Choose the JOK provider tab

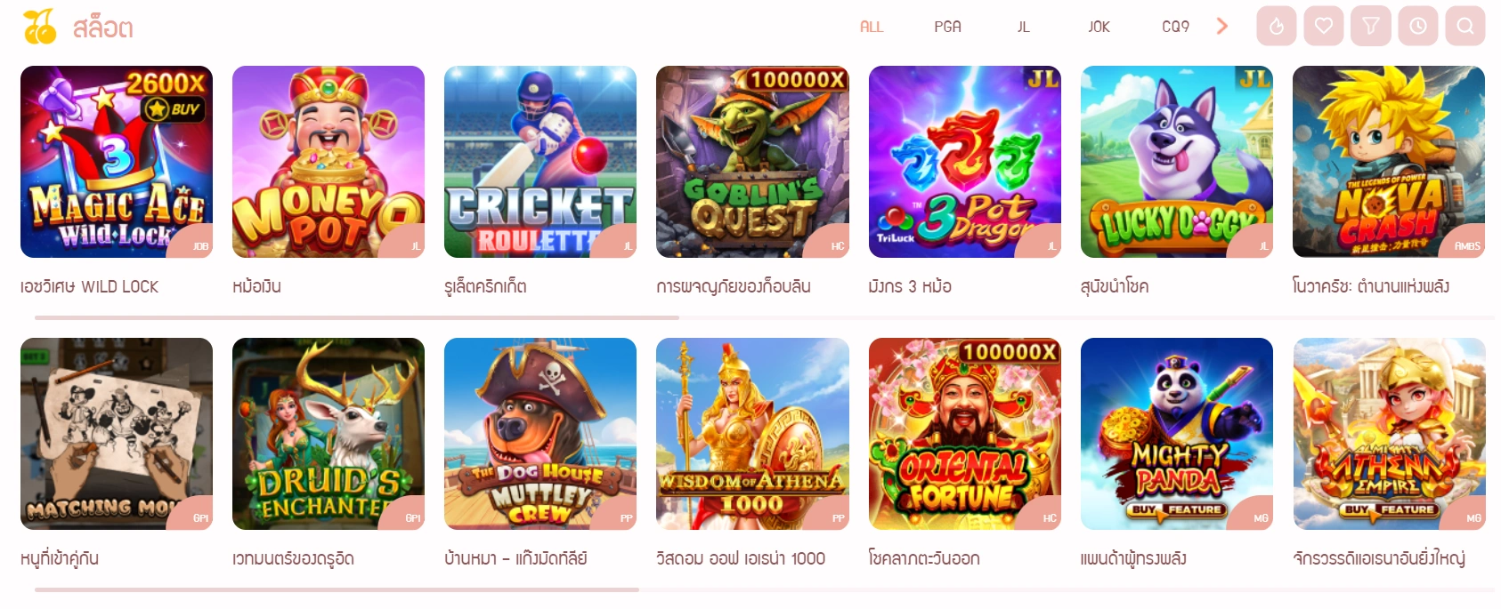point(1099,27)
